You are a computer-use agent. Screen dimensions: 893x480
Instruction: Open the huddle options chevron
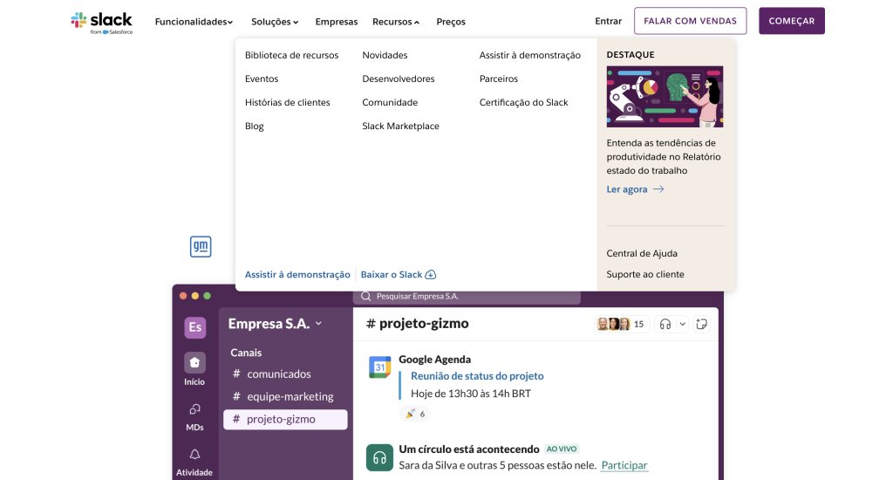pyautogui.click(x=682, y=325)
